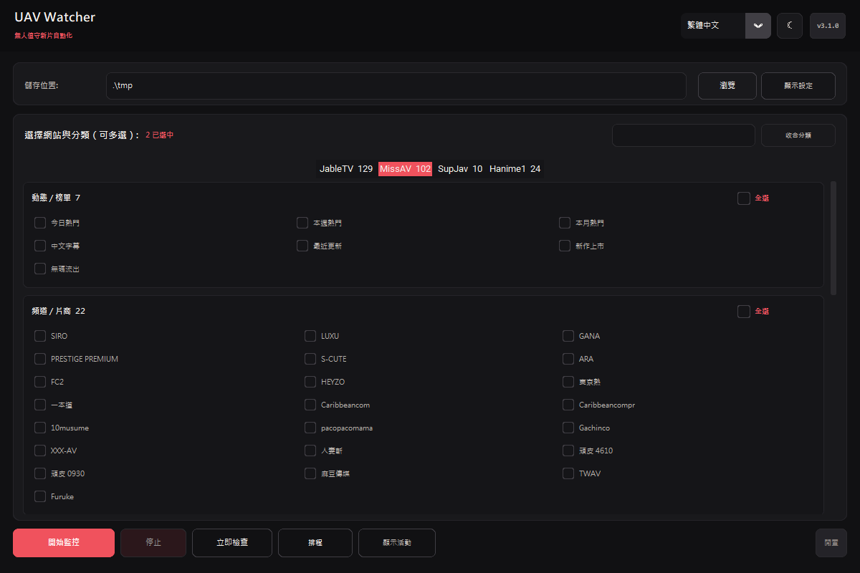
Task: Switch to the MissAV 102 tab
Action: tap(405, 169)
